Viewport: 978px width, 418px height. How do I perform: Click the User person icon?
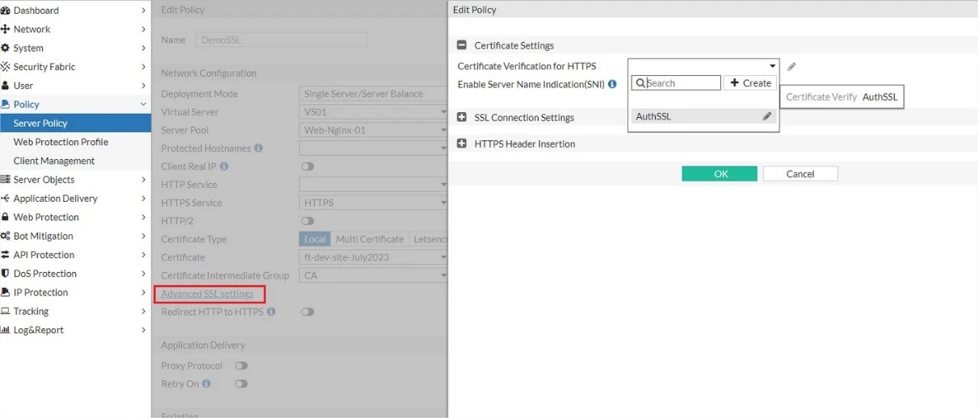tap(6, 86)
